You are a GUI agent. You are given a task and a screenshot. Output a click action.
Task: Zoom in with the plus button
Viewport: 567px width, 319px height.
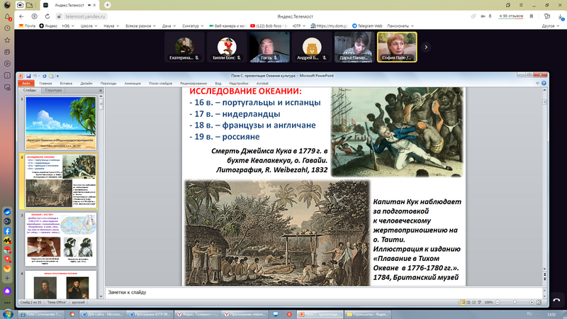[x=532, y=302]
